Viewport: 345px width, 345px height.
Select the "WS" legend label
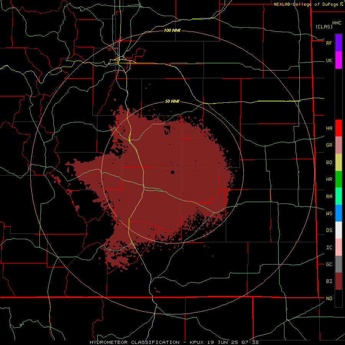pos(329,214)
